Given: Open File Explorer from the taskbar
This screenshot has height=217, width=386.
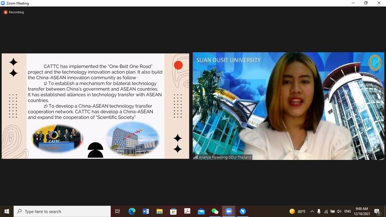Looking at the screenshot, I should click(160, 211).
